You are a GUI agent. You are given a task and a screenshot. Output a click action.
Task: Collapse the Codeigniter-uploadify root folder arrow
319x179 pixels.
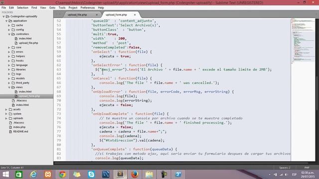pyautogui.click(x=3, y=16)
